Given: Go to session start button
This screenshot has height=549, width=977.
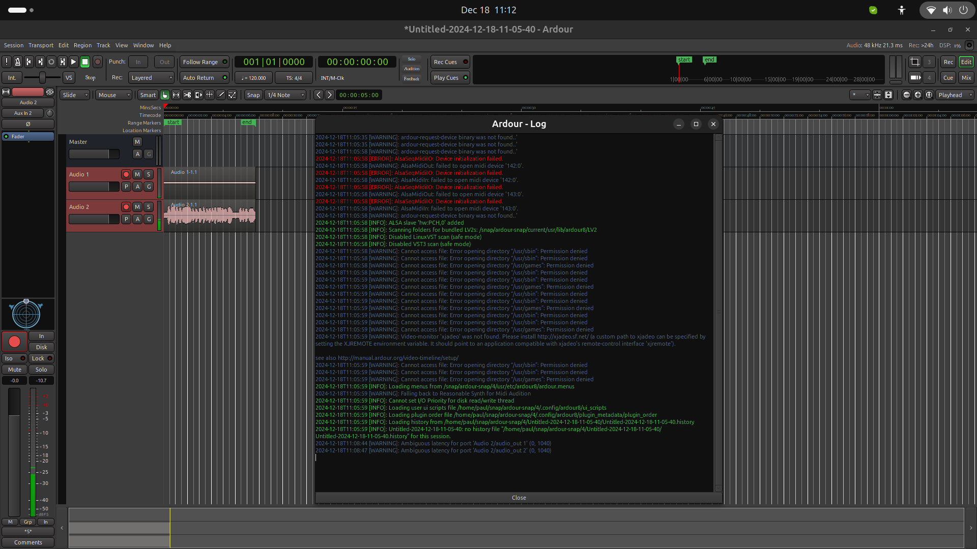Looking at the screenshot, I should [x=29, y=62].
